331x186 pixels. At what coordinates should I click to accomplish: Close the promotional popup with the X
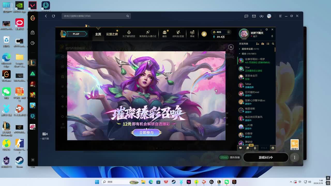click(231, 47)
